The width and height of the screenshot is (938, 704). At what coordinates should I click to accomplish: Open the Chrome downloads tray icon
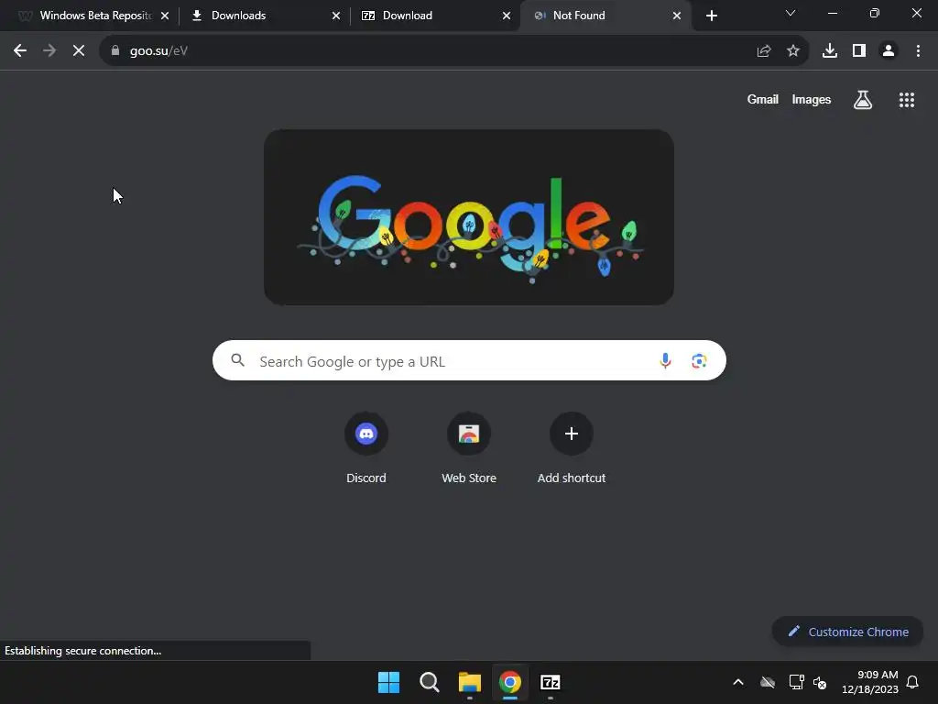tap(830, 51)
